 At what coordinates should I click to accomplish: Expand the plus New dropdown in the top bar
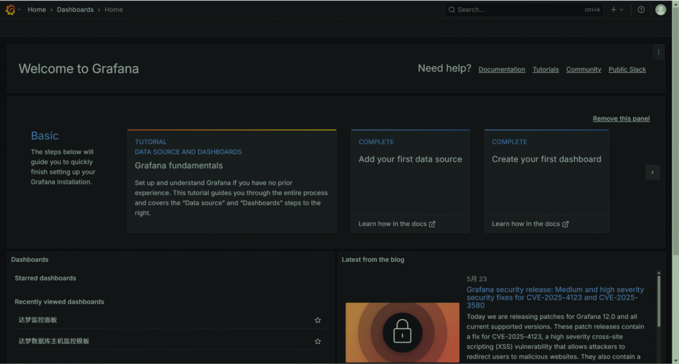tap(617, 10)
